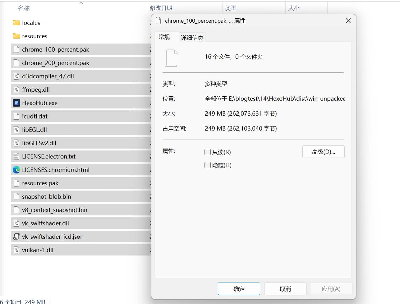
Task: Click the Edge icon beside LICENSES.chromium.html
Action: tap(16, 170)
